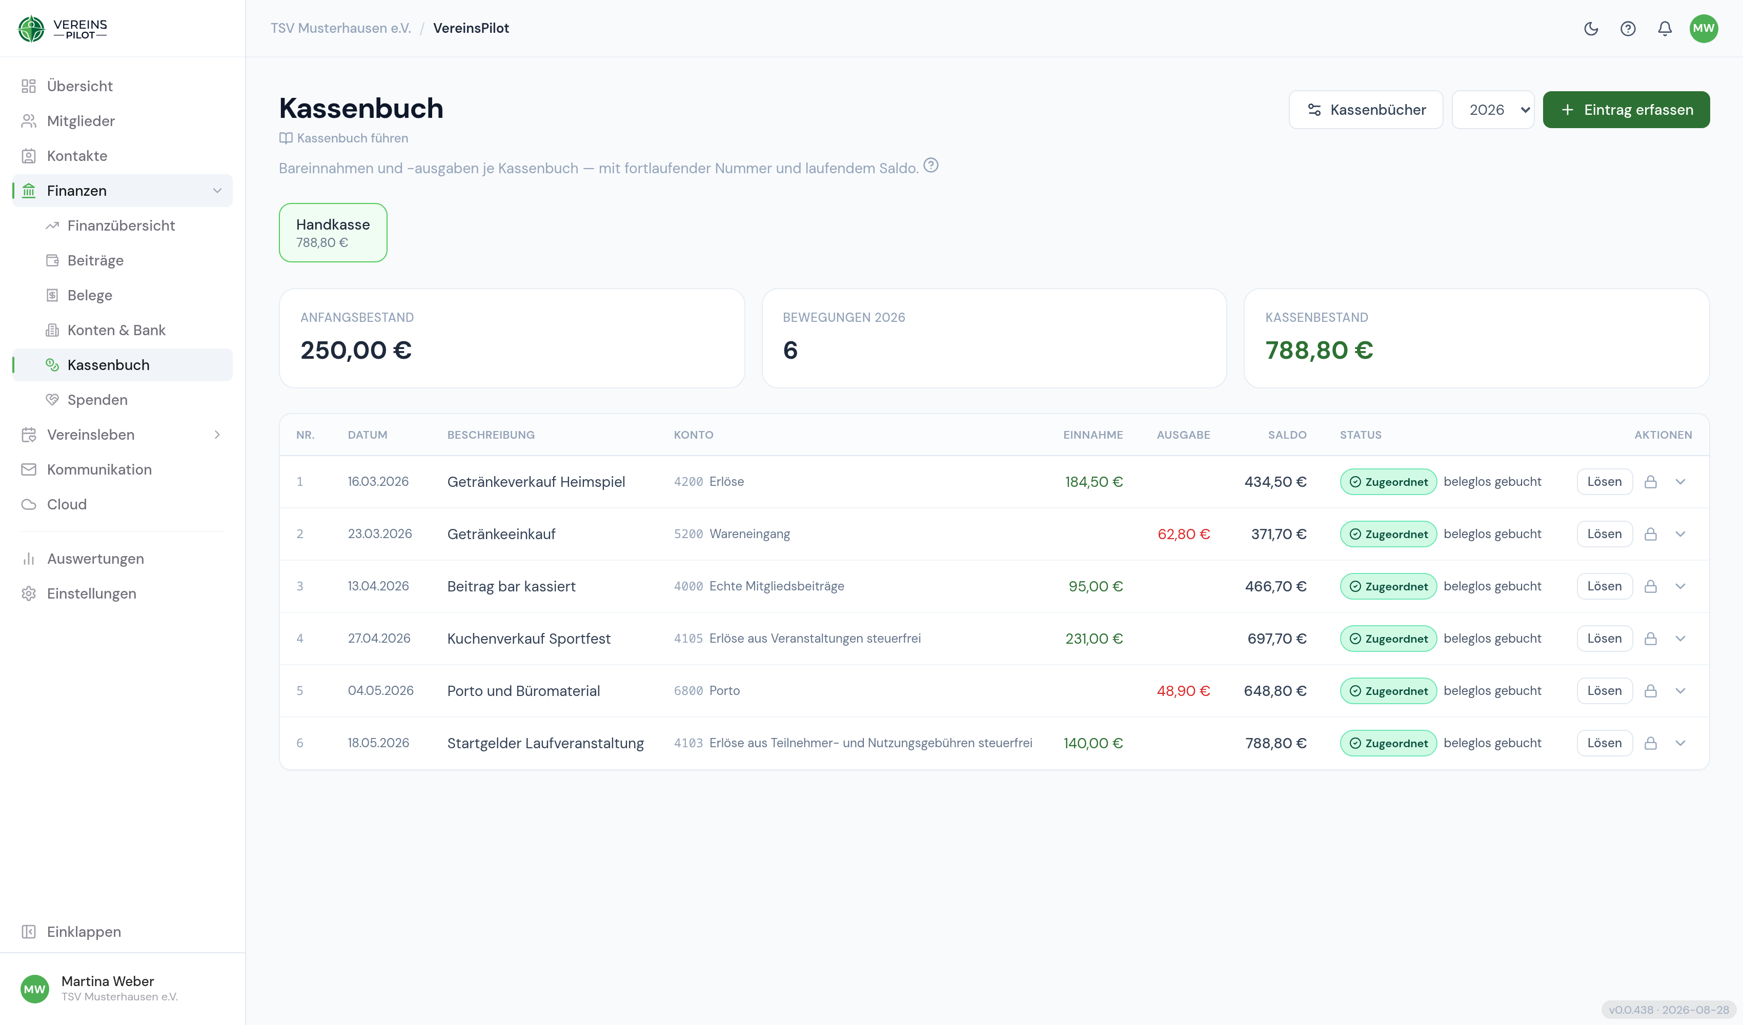Click the info icon after the Kassenbuch description
Viewport: 1743px width, 1025px height.
930,166
